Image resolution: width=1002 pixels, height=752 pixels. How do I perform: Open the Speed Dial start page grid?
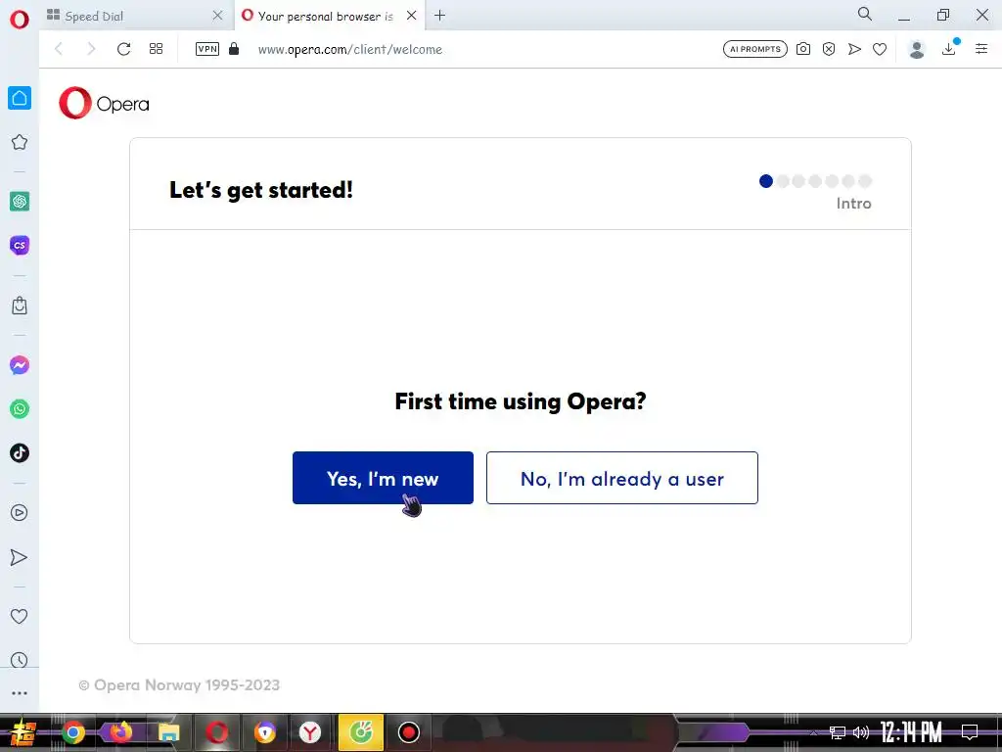tap(156, 49)
